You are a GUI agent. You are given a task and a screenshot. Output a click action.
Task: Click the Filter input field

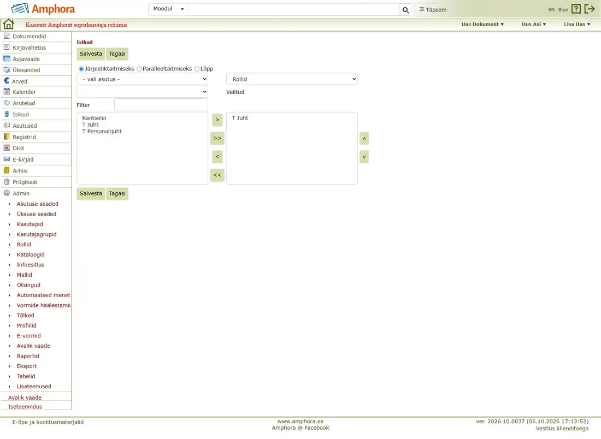coord(161,105)
